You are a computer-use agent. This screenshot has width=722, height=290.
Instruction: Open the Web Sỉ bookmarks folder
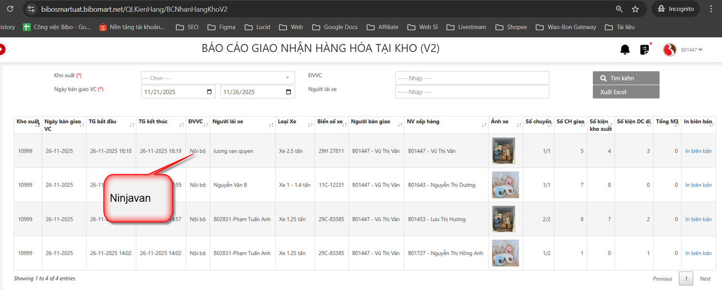(x=423, y=27)
